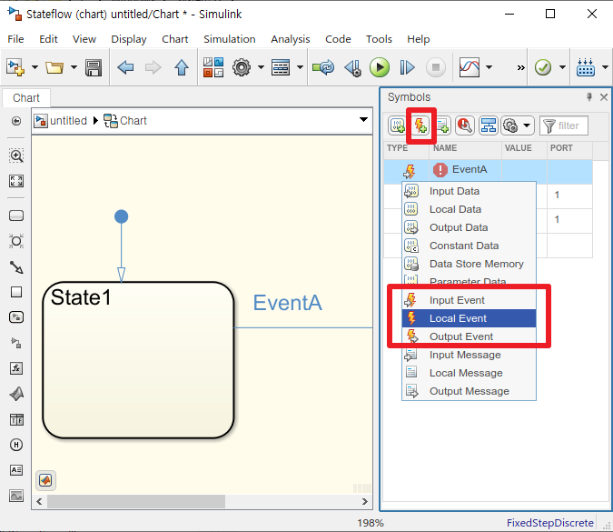Open the Simulation menu
613x532 pixels.
pyautogui.click(x=230, y=39)
